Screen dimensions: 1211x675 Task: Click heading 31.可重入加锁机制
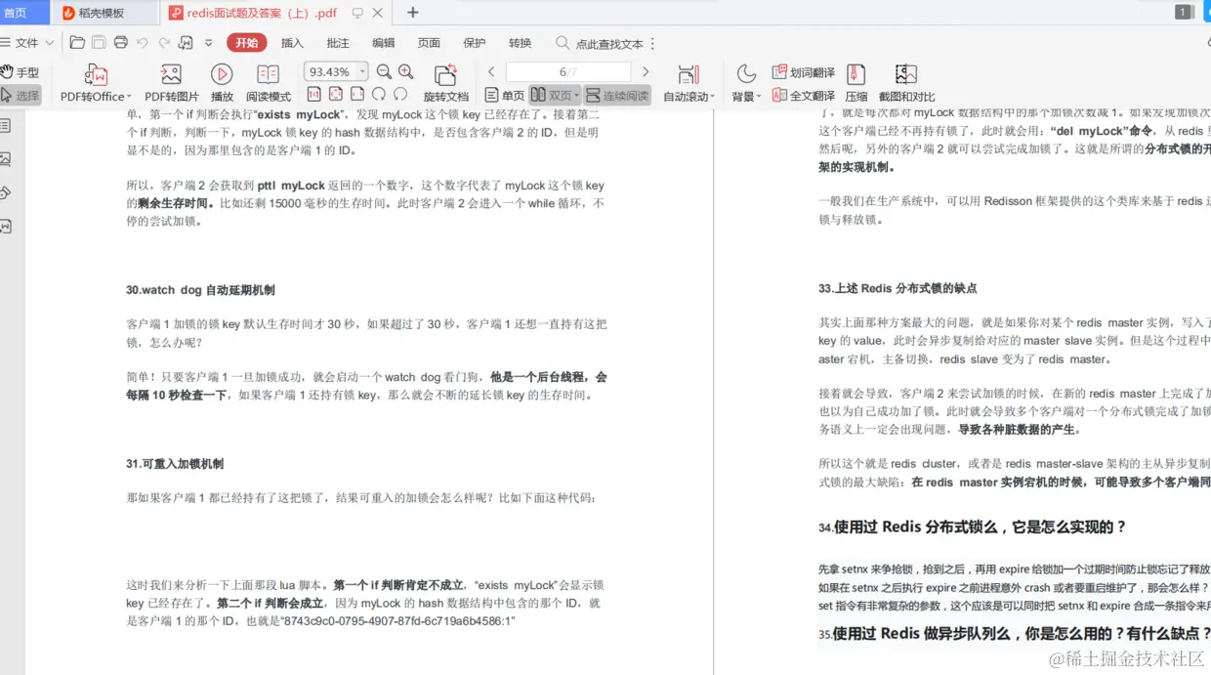coord(175,464)
